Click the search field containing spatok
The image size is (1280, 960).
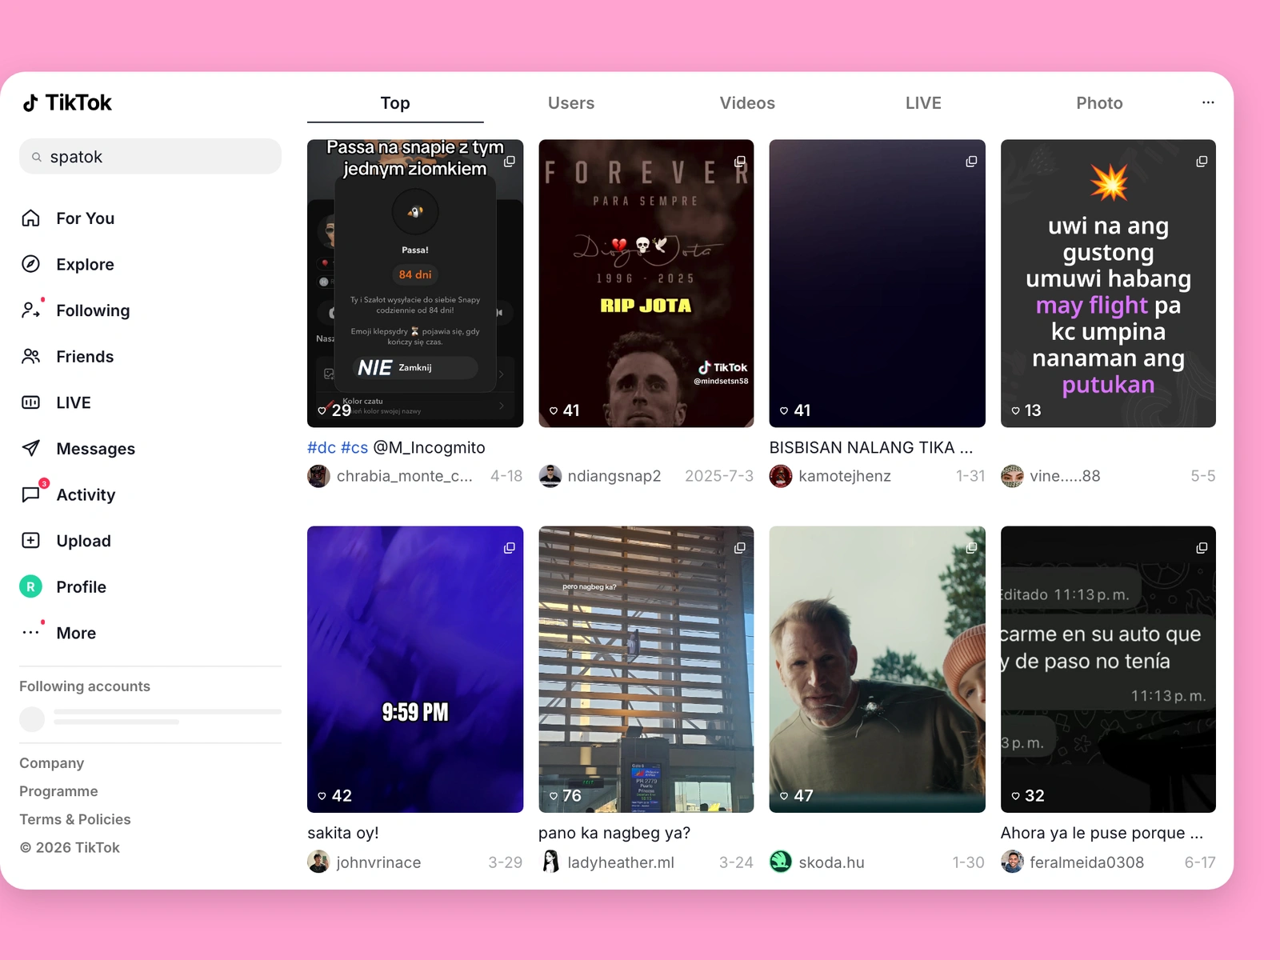point(150,157)
